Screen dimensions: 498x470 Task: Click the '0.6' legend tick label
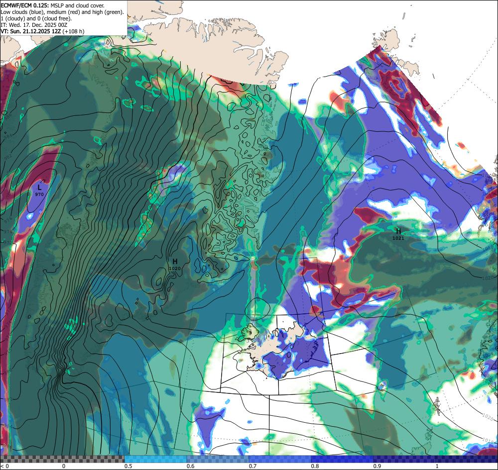(x=190, y=466)
